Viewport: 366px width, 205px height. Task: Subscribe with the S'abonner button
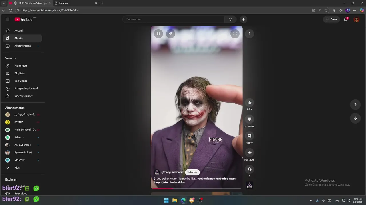click(x=192, y=172)
